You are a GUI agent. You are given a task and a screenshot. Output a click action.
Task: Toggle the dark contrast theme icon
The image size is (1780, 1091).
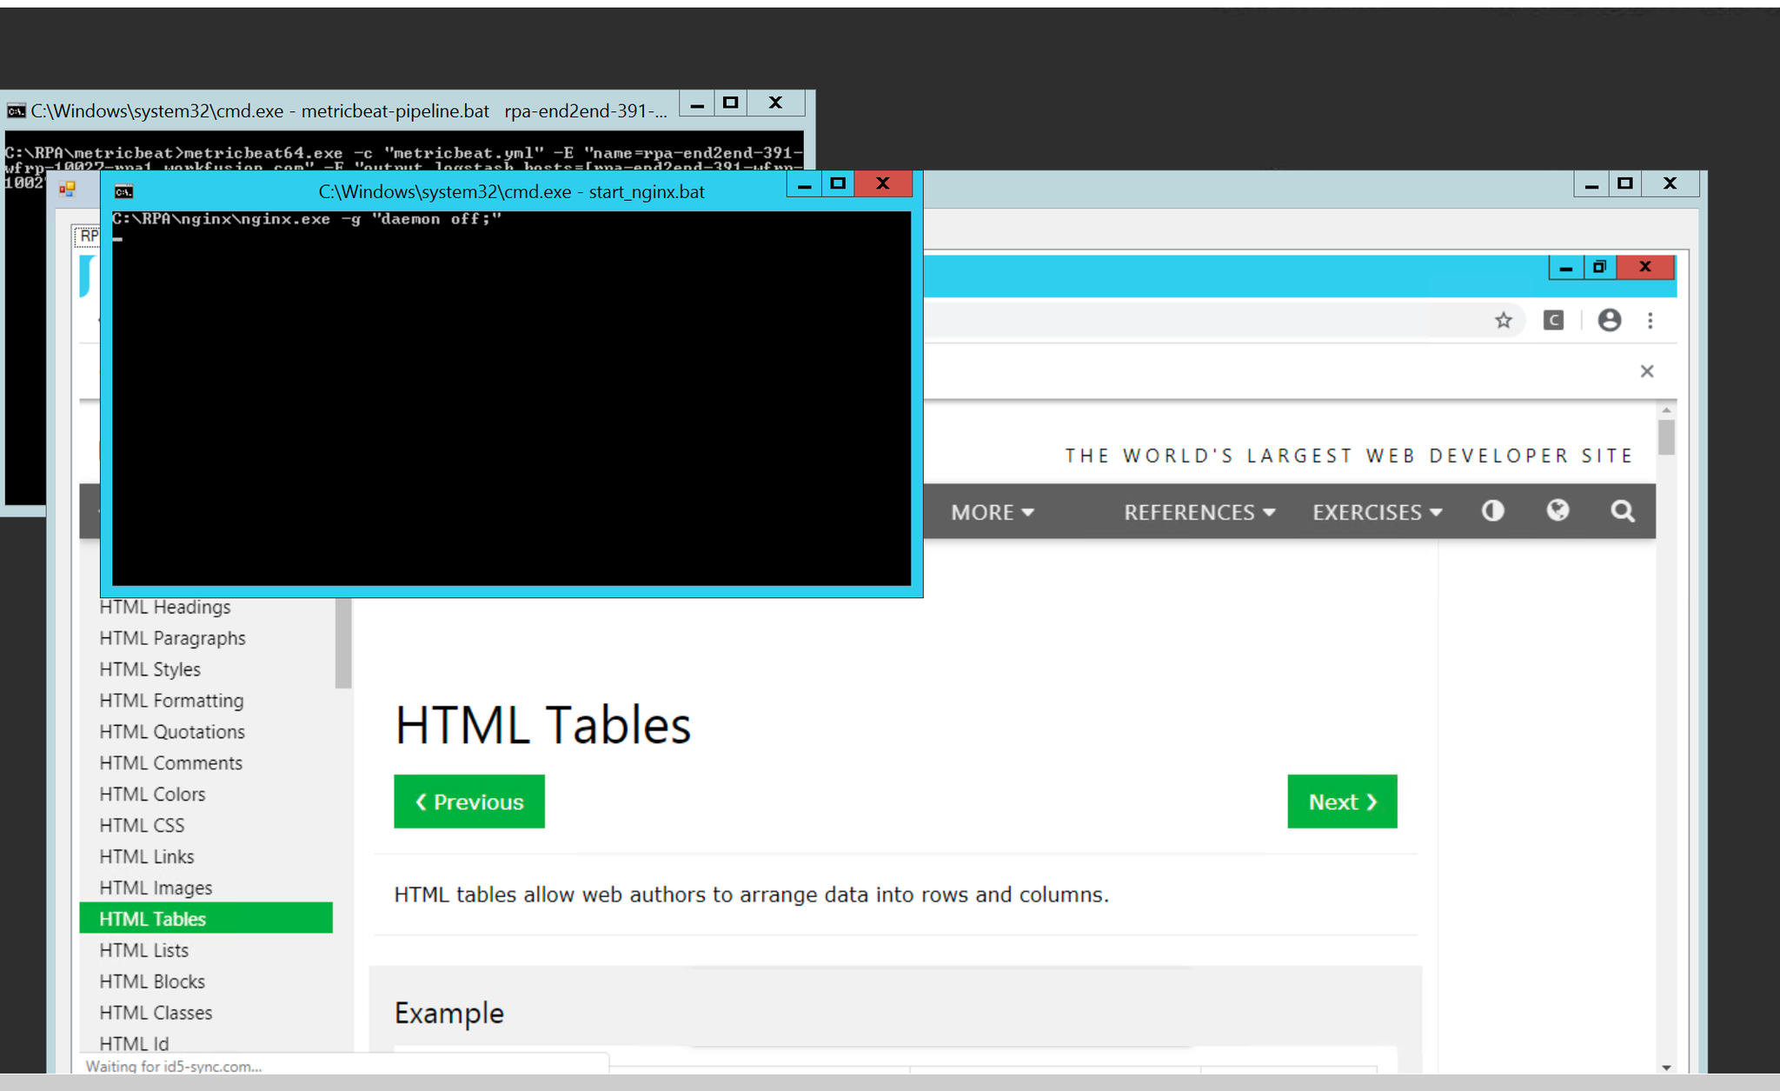(1493, 511)
